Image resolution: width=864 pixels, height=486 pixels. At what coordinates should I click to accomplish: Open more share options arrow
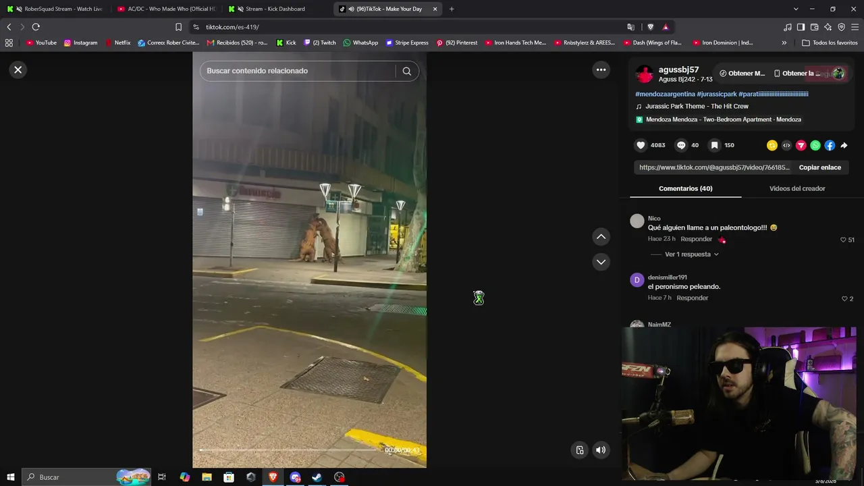click(x=844, y=145)
